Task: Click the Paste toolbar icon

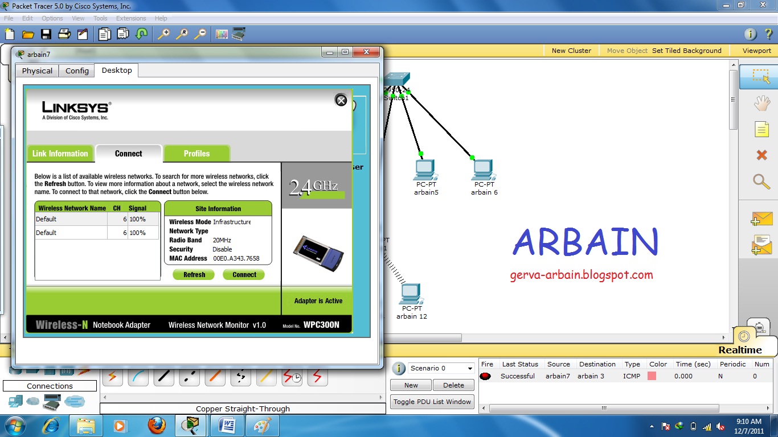Action: click(x=123, y=34)
